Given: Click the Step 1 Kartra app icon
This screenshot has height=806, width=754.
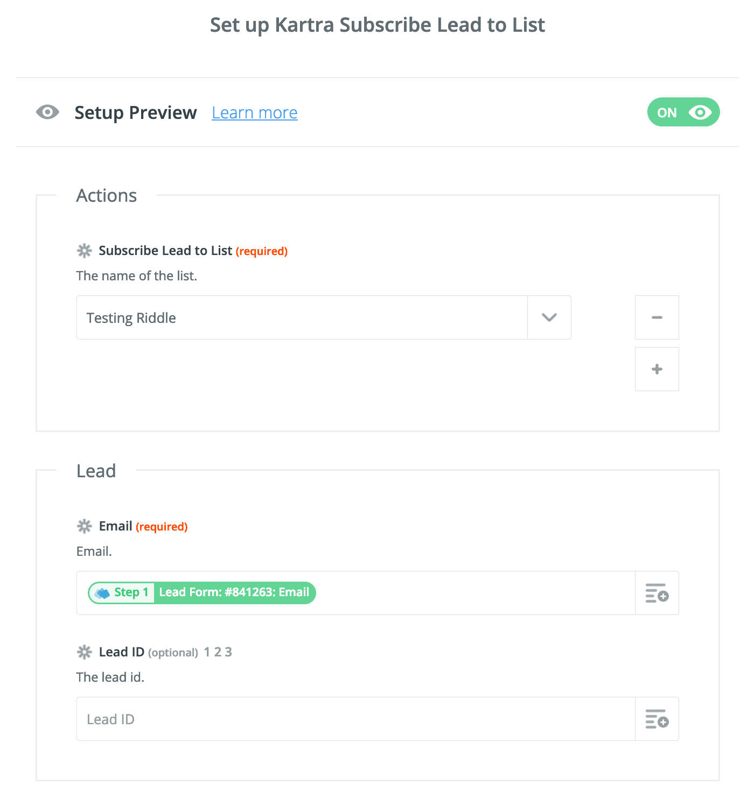Looking at the screenshot, I should point(102,593).
